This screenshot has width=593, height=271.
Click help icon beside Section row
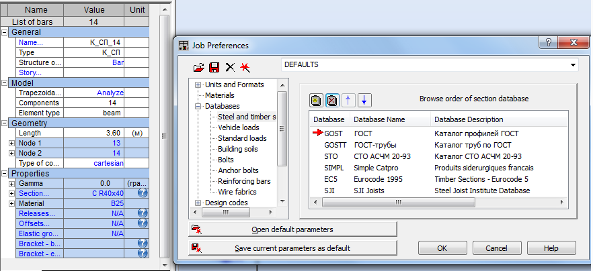142,193
